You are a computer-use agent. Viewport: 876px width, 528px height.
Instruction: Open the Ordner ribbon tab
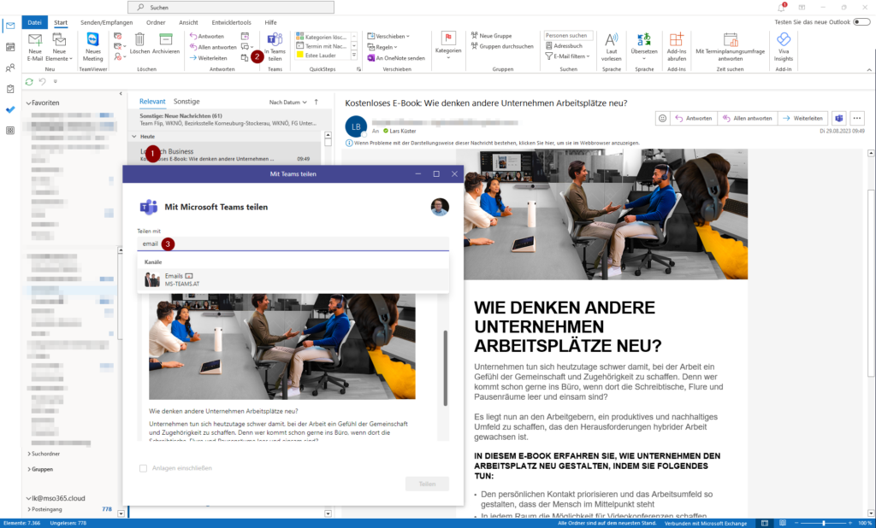[156, 22]
